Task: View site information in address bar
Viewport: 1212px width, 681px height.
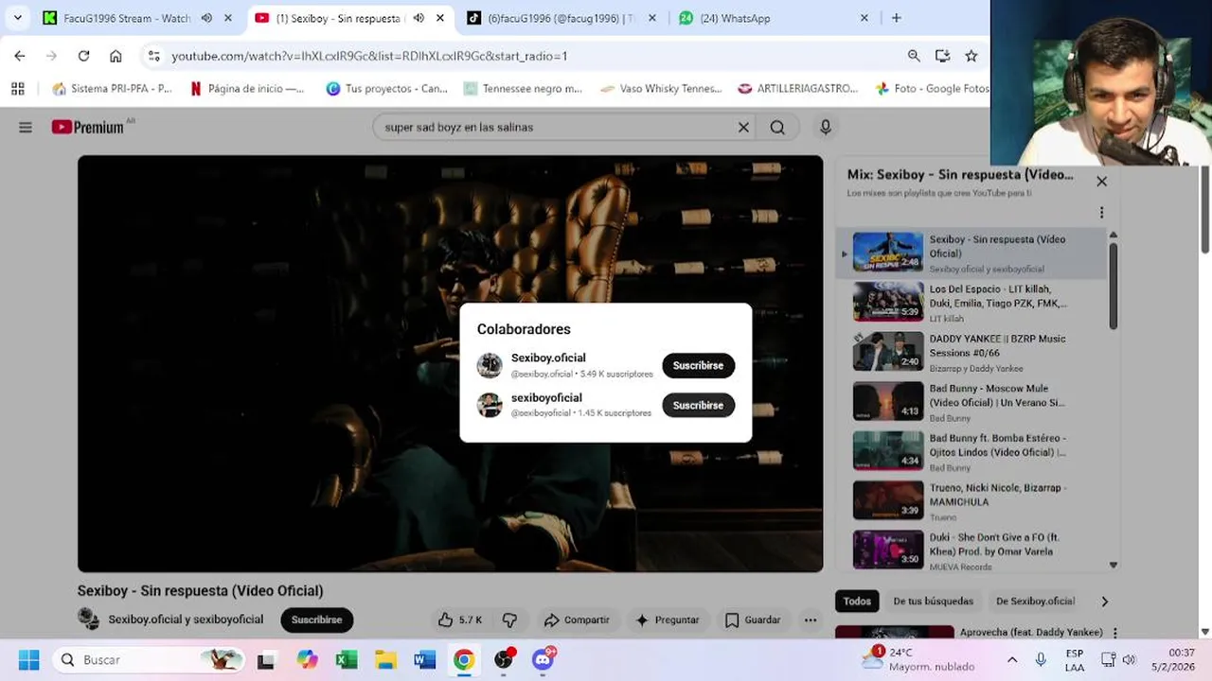Action: pyautogui.click(x=154, y=56)
